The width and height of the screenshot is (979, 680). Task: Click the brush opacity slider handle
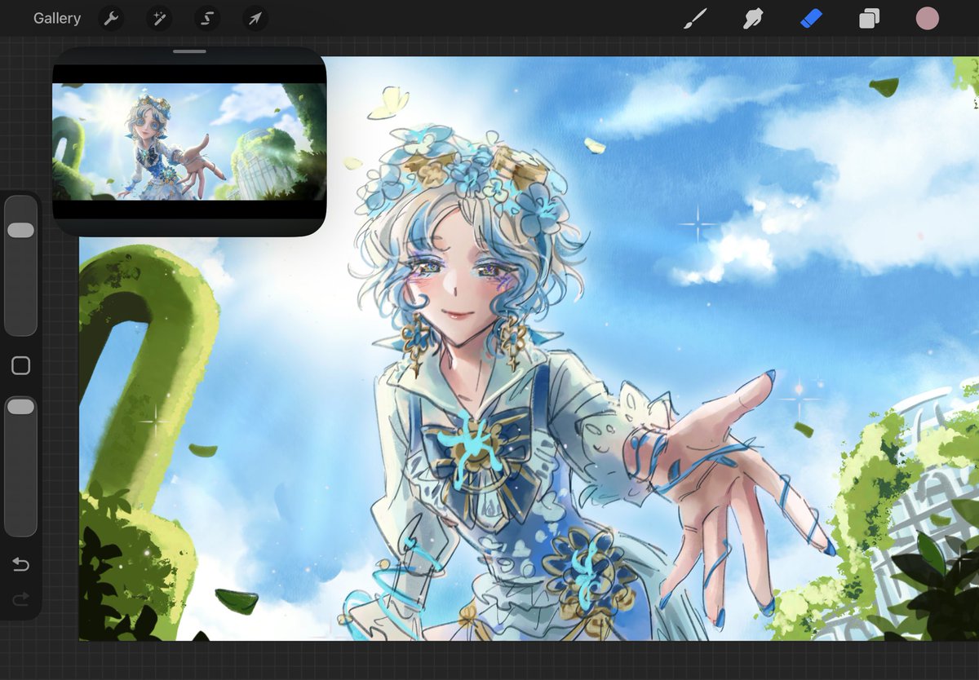(x=20, y=406)
